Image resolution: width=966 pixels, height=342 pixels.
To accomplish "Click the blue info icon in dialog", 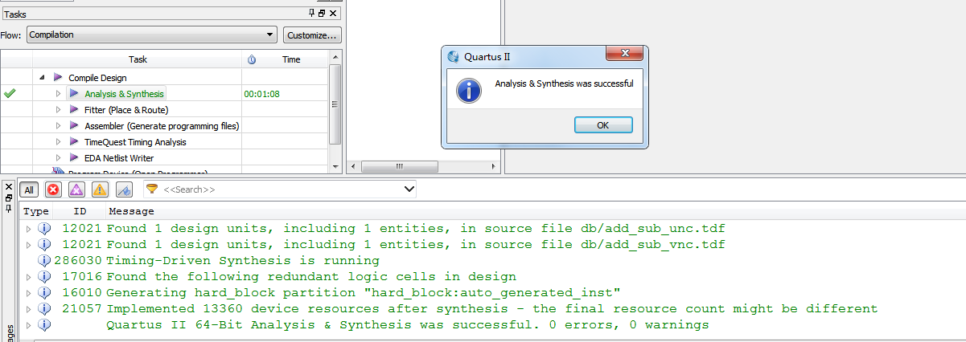I will [468, 89].
